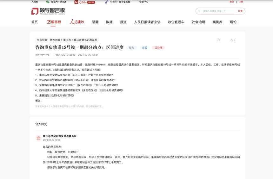Click user name 用户93****6

[42, 55]
